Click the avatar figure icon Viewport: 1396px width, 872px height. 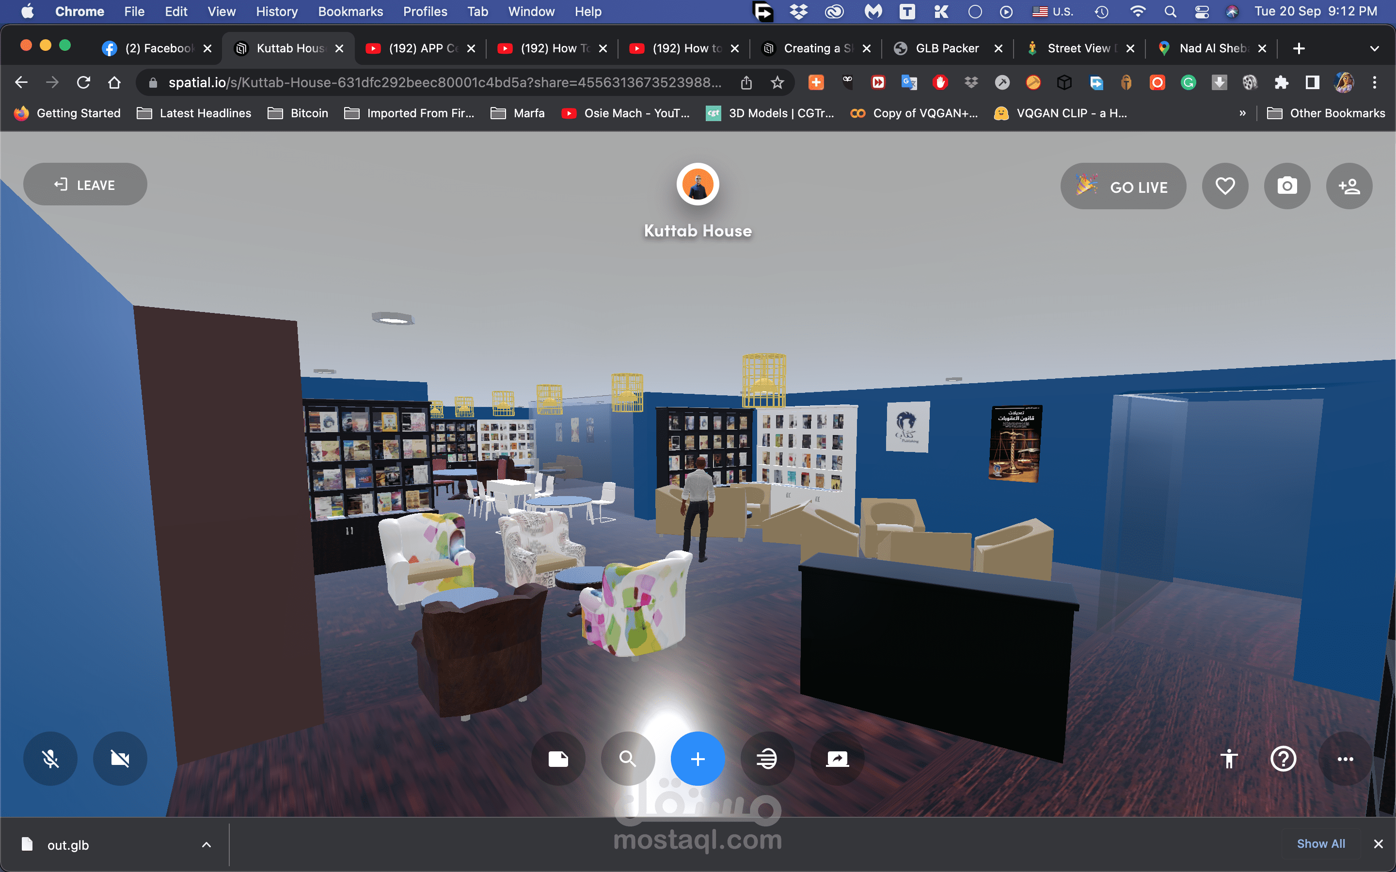1229,759
